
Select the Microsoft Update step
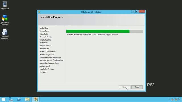click(45, 37)
